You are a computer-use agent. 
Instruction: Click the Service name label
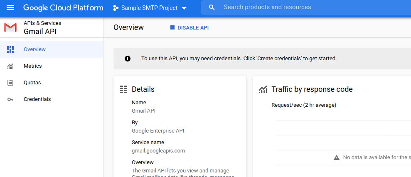click(148, 143)
